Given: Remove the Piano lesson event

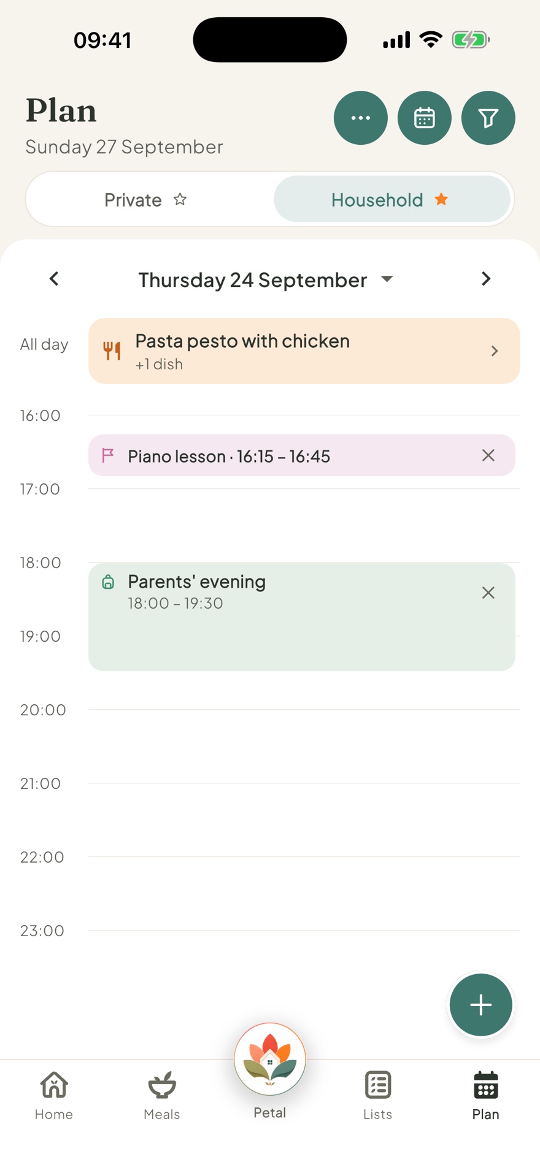Looking at the screenshot, I should 488,455.
